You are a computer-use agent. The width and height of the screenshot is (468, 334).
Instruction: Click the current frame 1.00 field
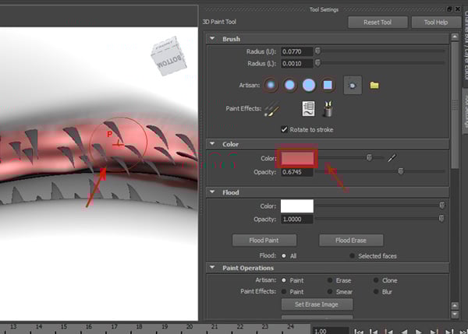tap(331, 331)
